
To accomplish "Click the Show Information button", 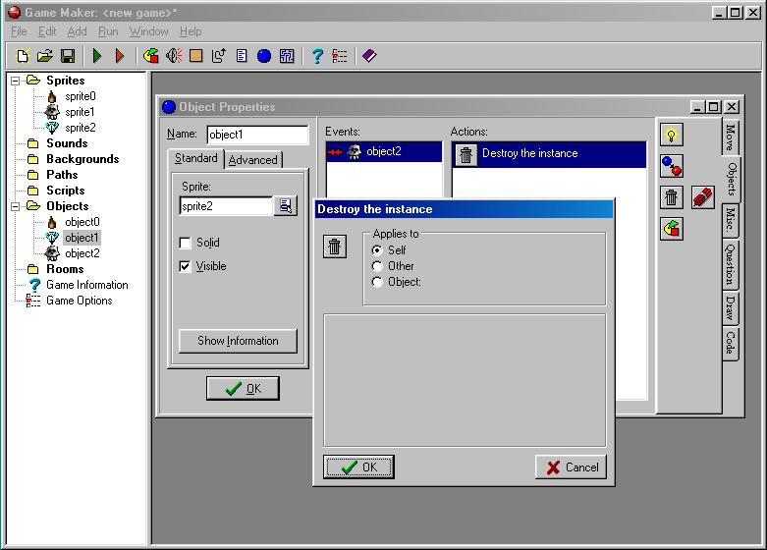I will coord(238,341).
